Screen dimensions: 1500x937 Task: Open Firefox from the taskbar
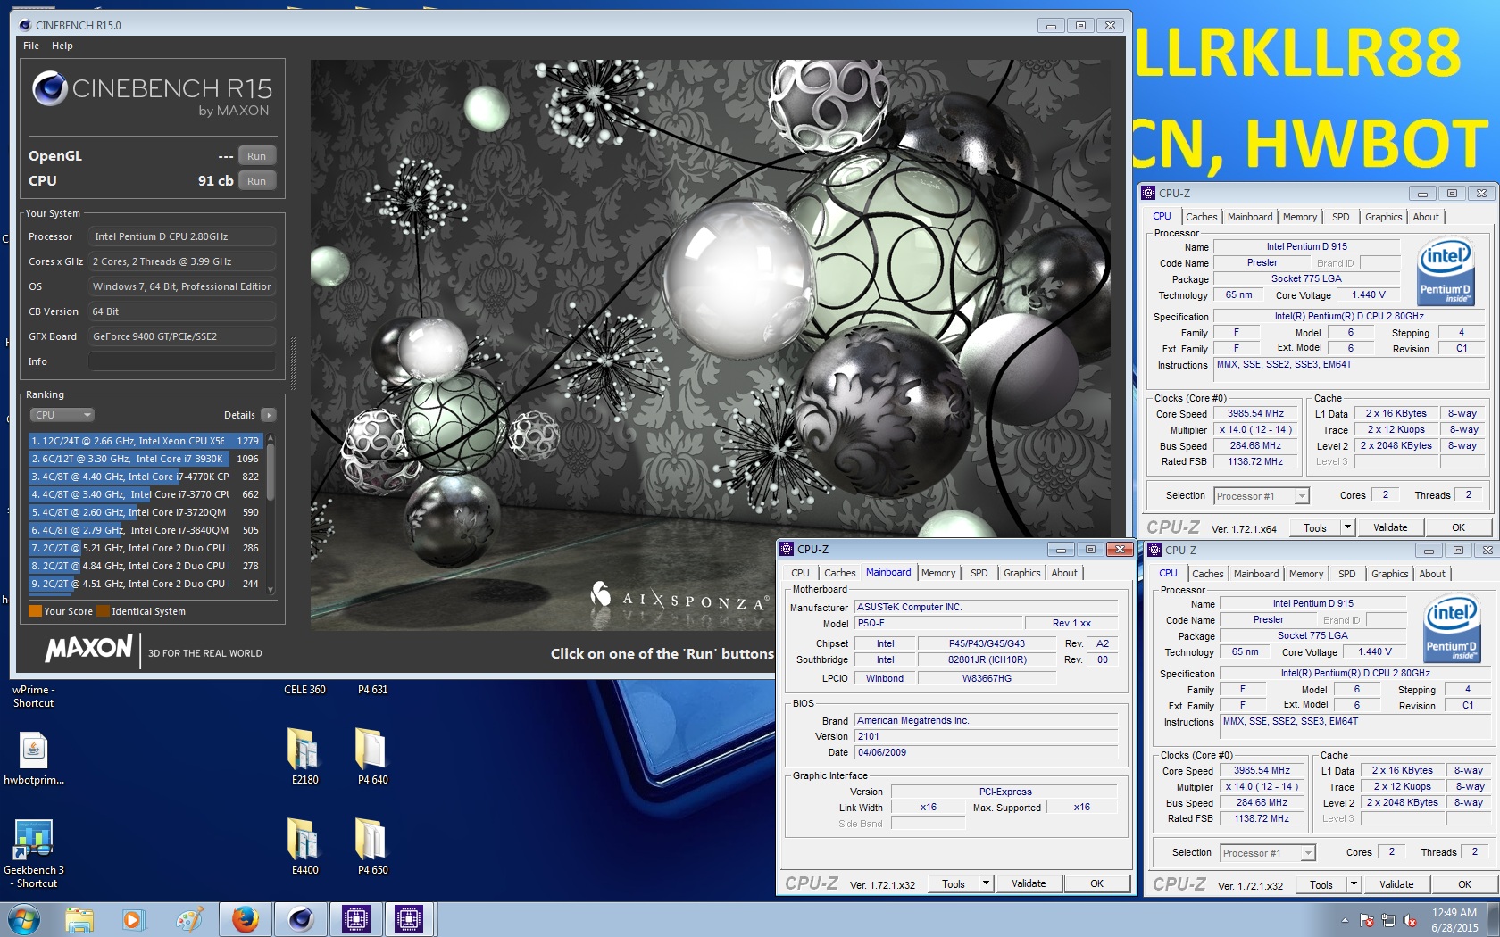click(246, 919)
